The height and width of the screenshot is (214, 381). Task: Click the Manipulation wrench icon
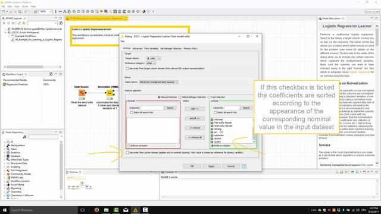[x=8, y=145]
